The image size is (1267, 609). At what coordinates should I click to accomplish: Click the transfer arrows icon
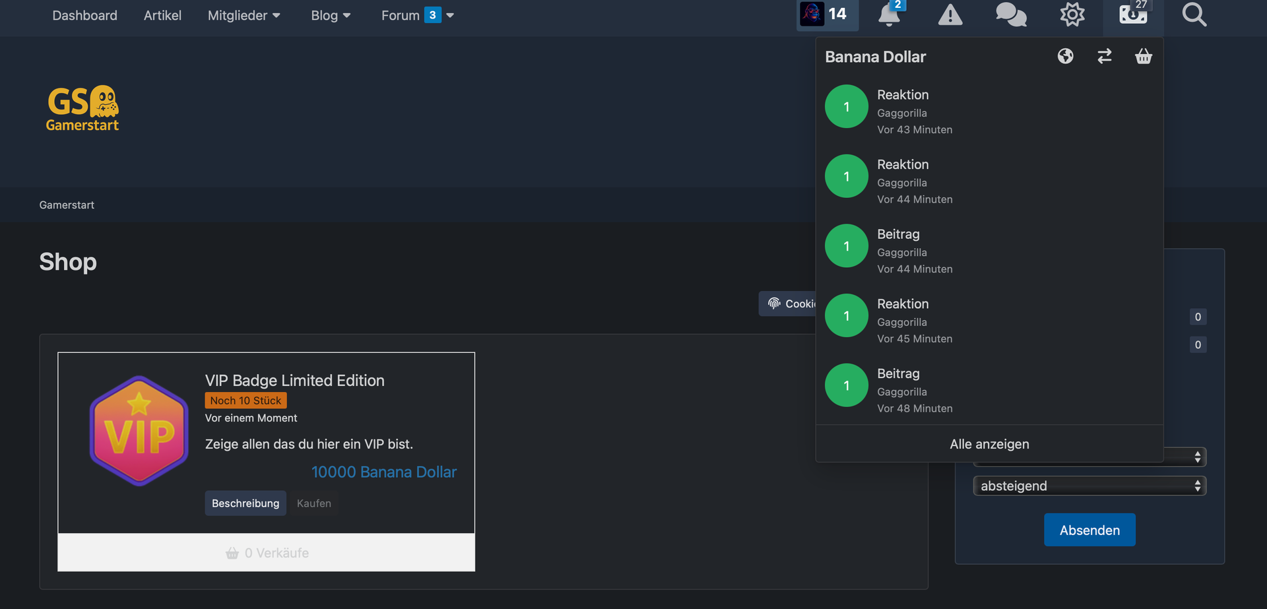[x=1104, y=57]
